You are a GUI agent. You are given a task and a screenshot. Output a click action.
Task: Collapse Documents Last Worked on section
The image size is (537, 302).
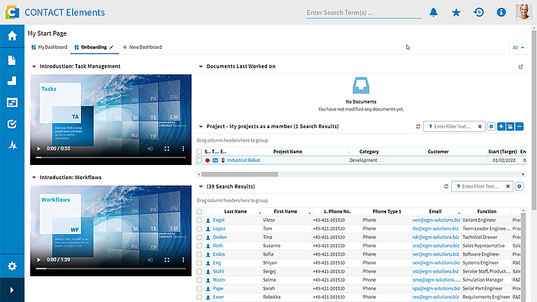(x=201, y=66)
